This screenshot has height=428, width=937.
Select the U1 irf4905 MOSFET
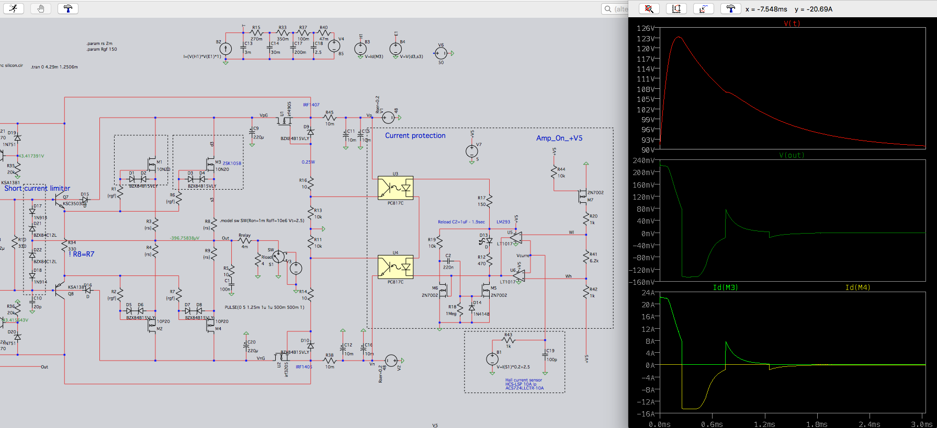click(285, 120)
